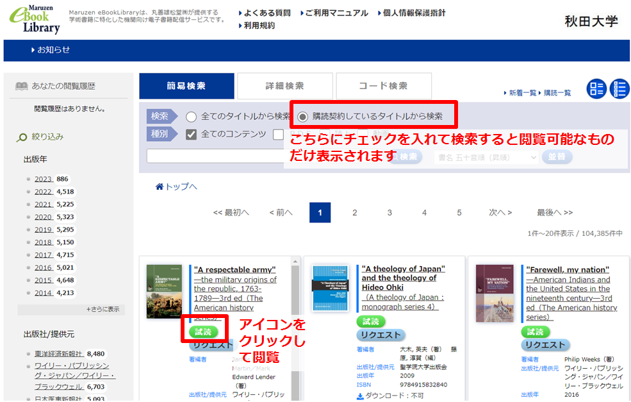Open the お知らせ menu item
The width and height of the screenshot is (631, 402).
[x=51, y=50]
